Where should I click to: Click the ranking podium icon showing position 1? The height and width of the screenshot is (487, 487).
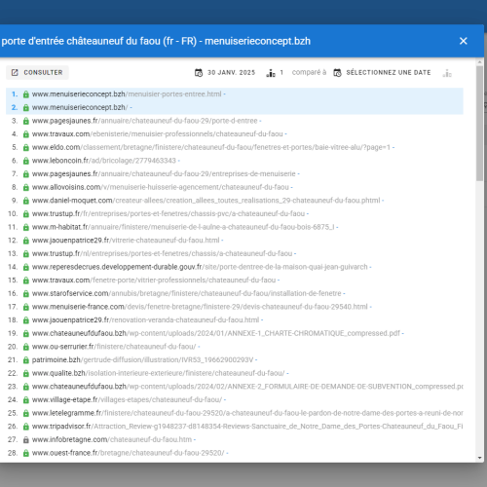click(271, 73)
